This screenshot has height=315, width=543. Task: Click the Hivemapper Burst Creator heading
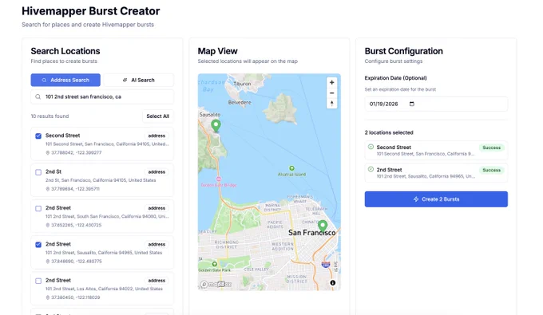point(91,11)
